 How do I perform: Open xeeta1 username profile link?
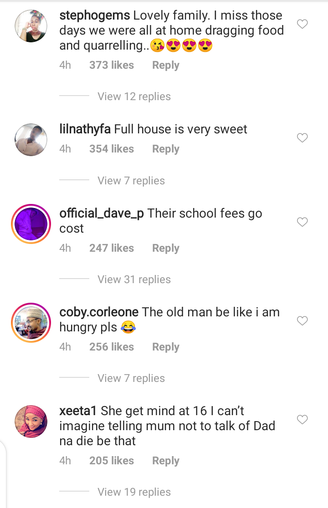[x=77, y=411]
